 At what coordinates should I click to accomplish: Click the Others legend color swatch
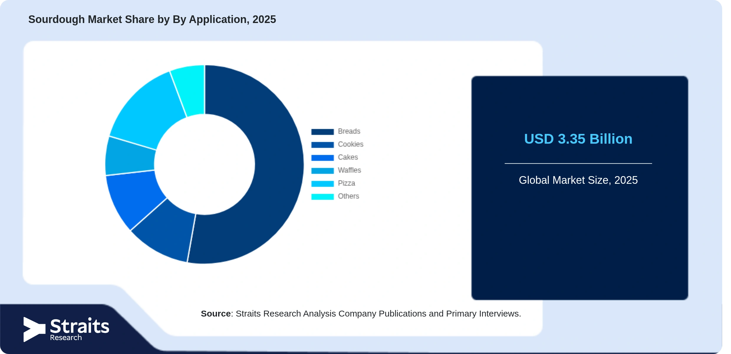click(322, 196)
